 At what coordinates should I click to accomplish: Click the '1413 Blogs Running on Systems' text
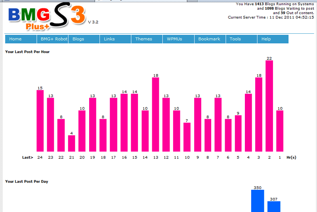pyautogui.click(x=284, y=4)
